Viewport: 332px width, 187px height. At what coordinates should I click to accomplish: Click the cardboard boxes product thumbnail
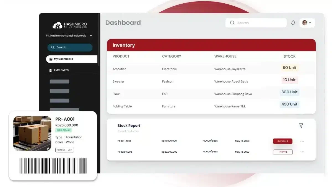point(32,133)
